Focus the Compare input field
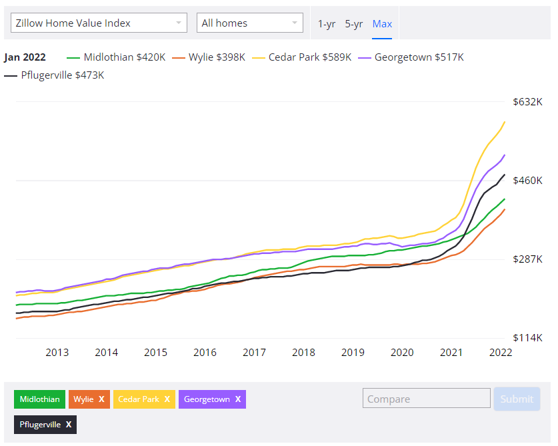Image resolution: width=558 pixels, height=446 pixels. coord(426,398)
